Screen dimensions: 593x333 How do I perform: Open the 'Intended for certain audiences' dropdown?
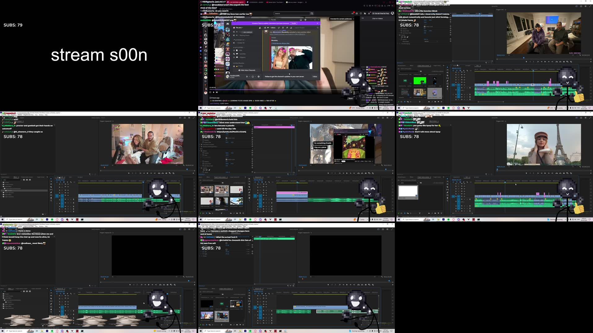tap(342, 19)
